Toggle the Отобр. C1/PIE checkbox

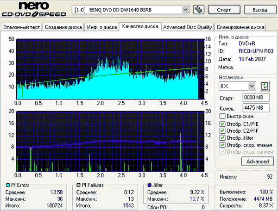(x=222, y=124)
